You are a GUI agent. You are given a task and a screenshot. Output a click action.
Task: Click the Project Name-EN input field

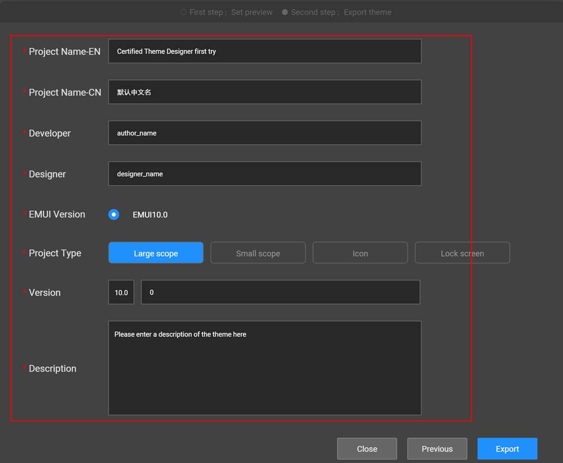tap(265, 51)
